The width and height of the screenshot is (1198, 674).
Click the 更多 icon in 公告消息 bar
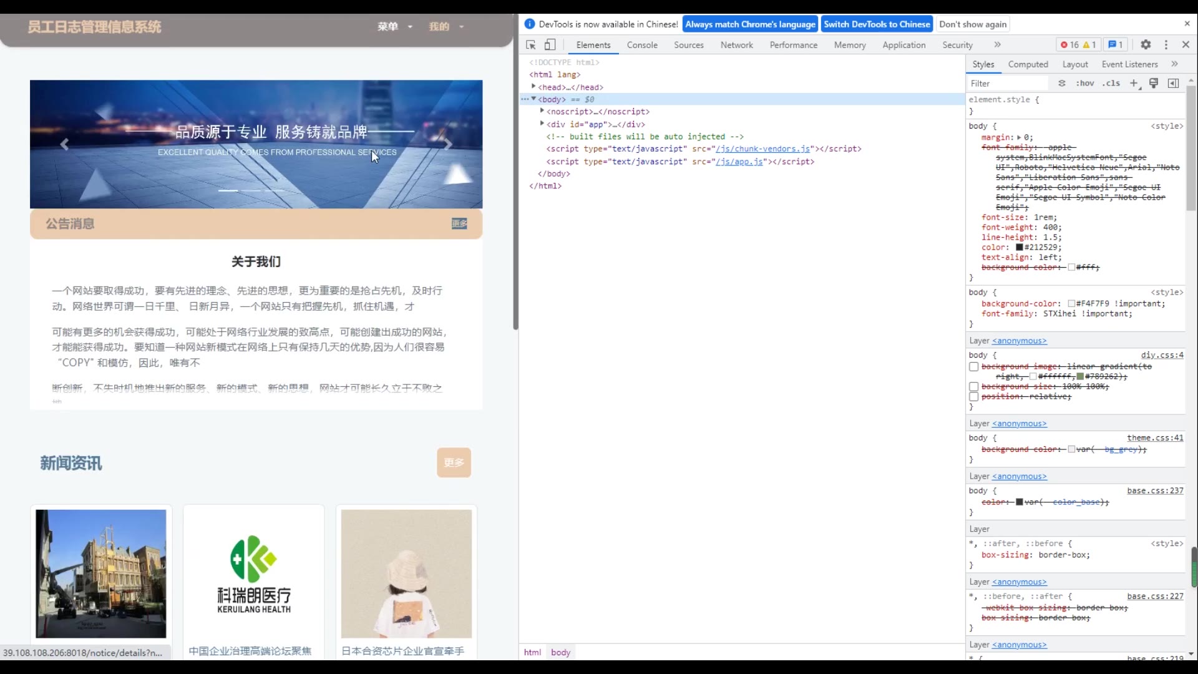[459, 223]
